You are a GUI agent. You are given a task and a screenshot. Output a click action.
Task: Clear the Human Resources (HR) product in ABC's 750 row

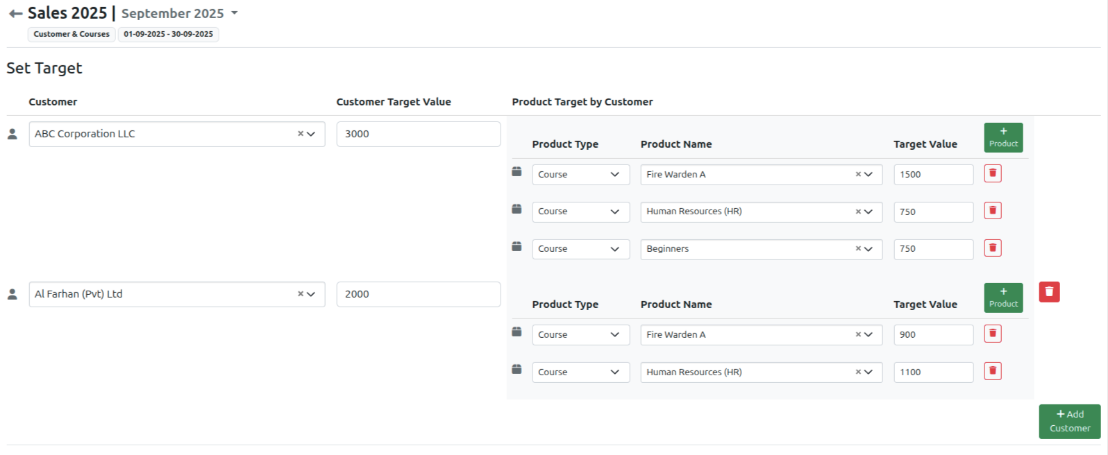(x=858, y=212)
